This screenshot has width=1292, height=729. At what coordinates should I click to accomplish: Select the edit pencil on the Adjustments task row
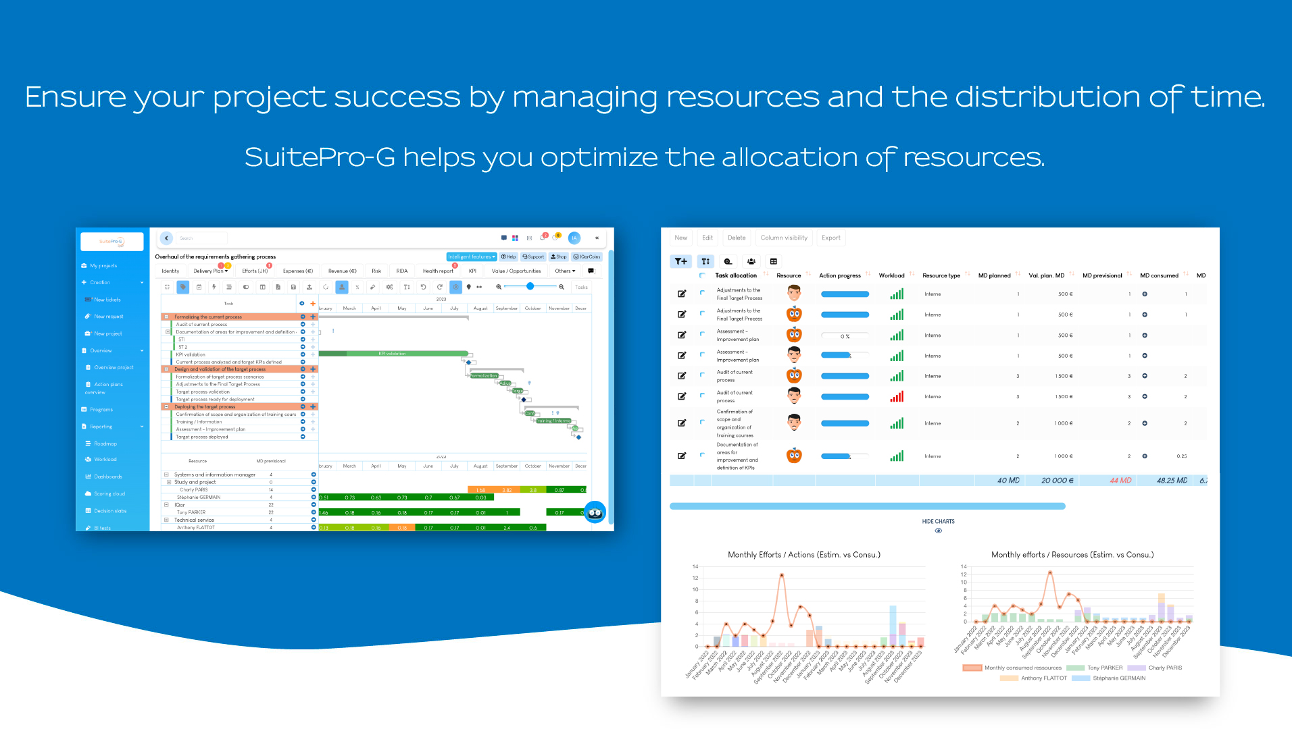(x=682, y=294)
